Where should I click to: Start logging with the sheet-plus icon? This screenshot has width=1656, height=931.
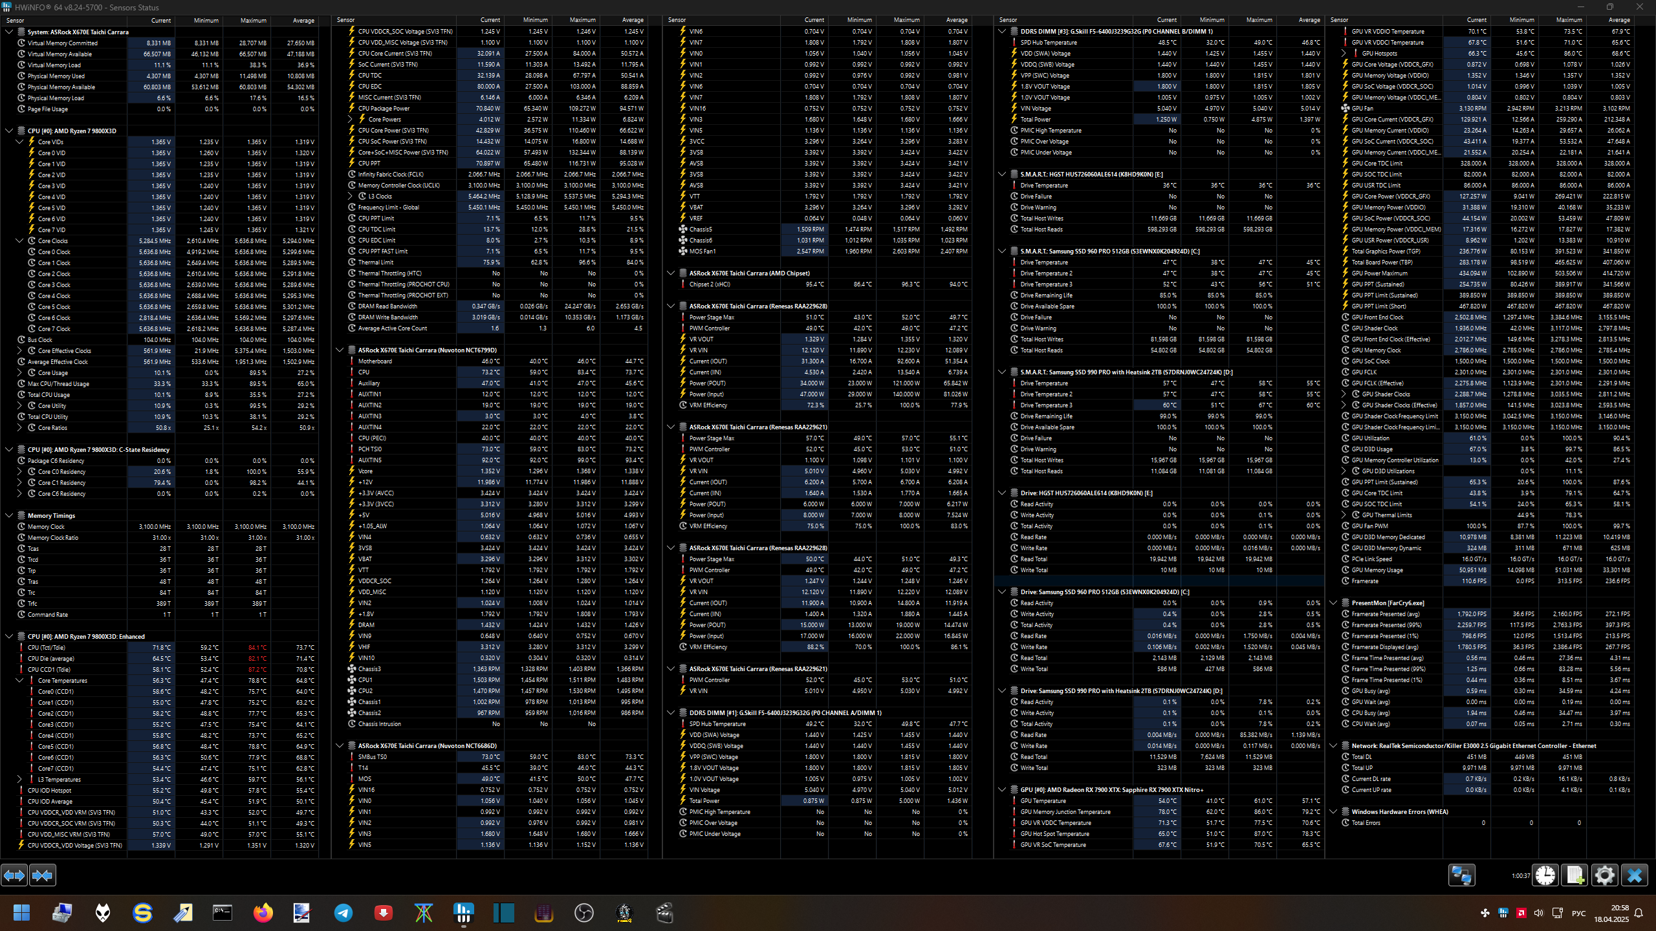pyautogui.click(x=1574, y=875)
